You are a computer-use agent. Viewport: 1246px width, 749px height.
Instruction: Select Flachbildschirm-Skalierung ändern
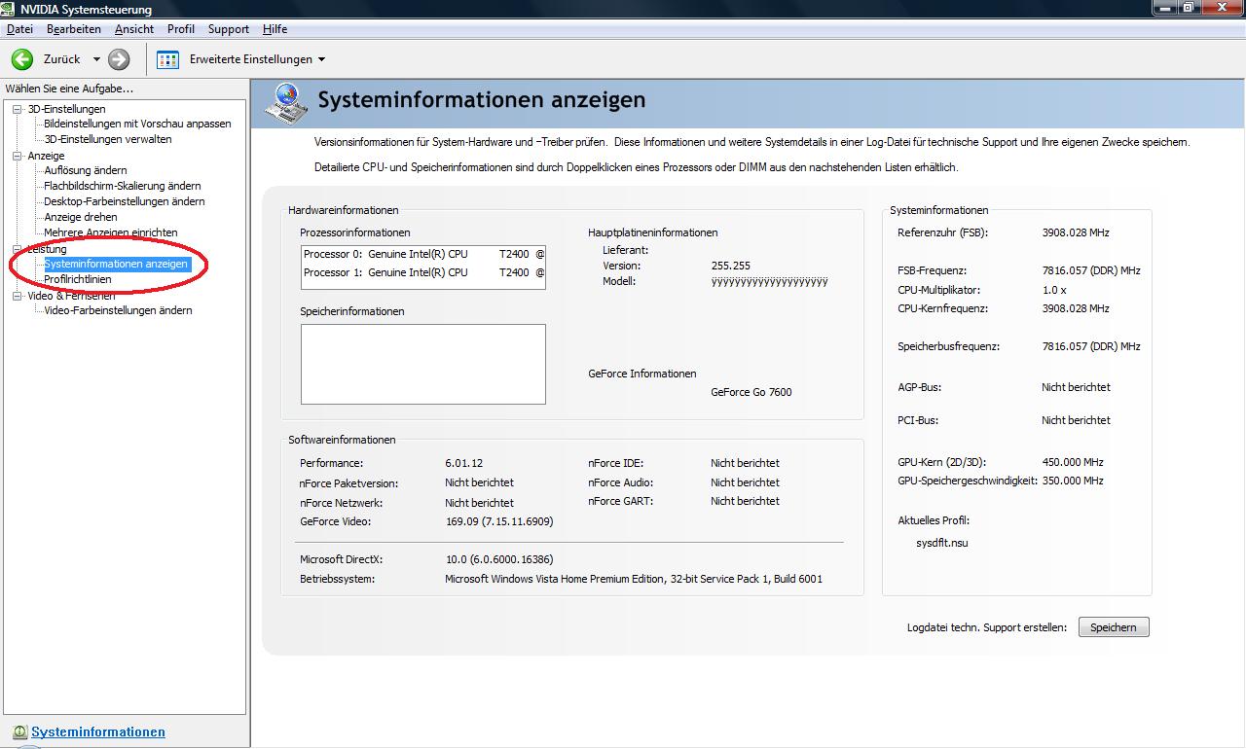click(x=123, y=186)
